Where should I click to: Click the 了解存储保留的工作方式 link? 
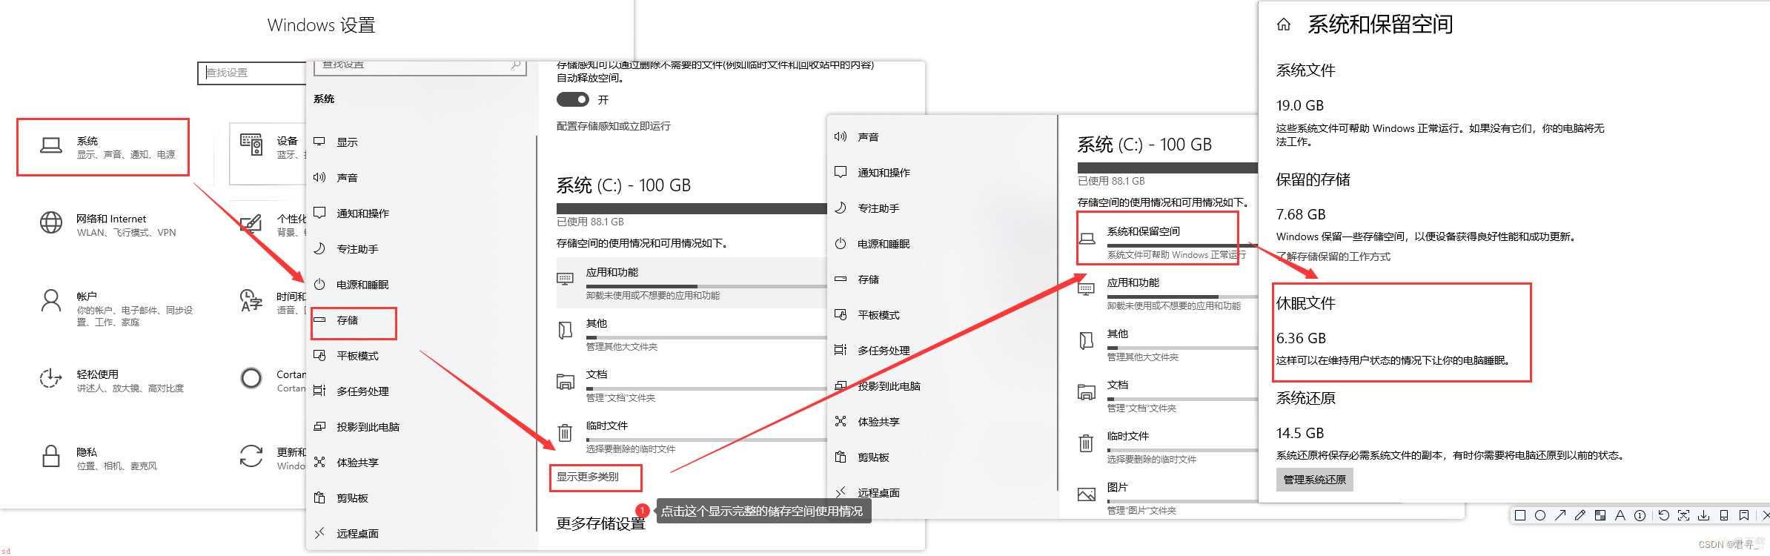(1333, 257)
